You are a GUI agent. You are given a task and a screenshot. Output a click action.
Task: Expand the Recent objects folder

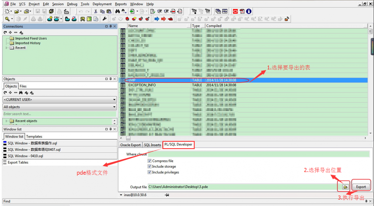7,121
